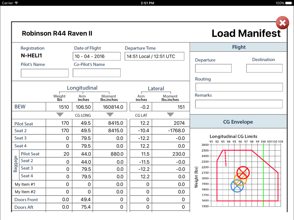Open the CG Envelope section header

(239, 122)
